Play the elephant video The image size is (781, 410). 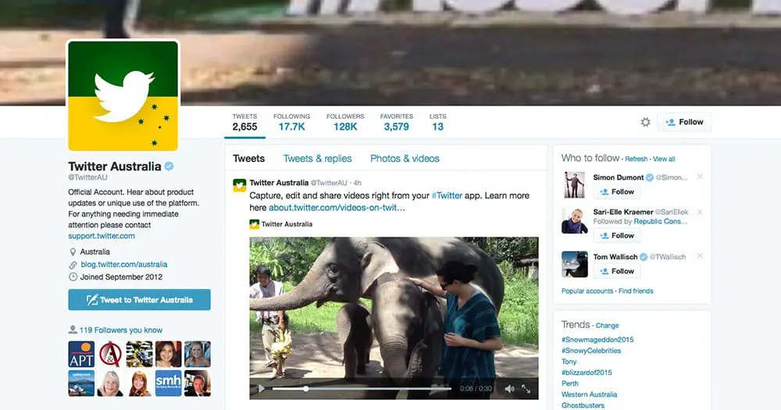point(261,389)
